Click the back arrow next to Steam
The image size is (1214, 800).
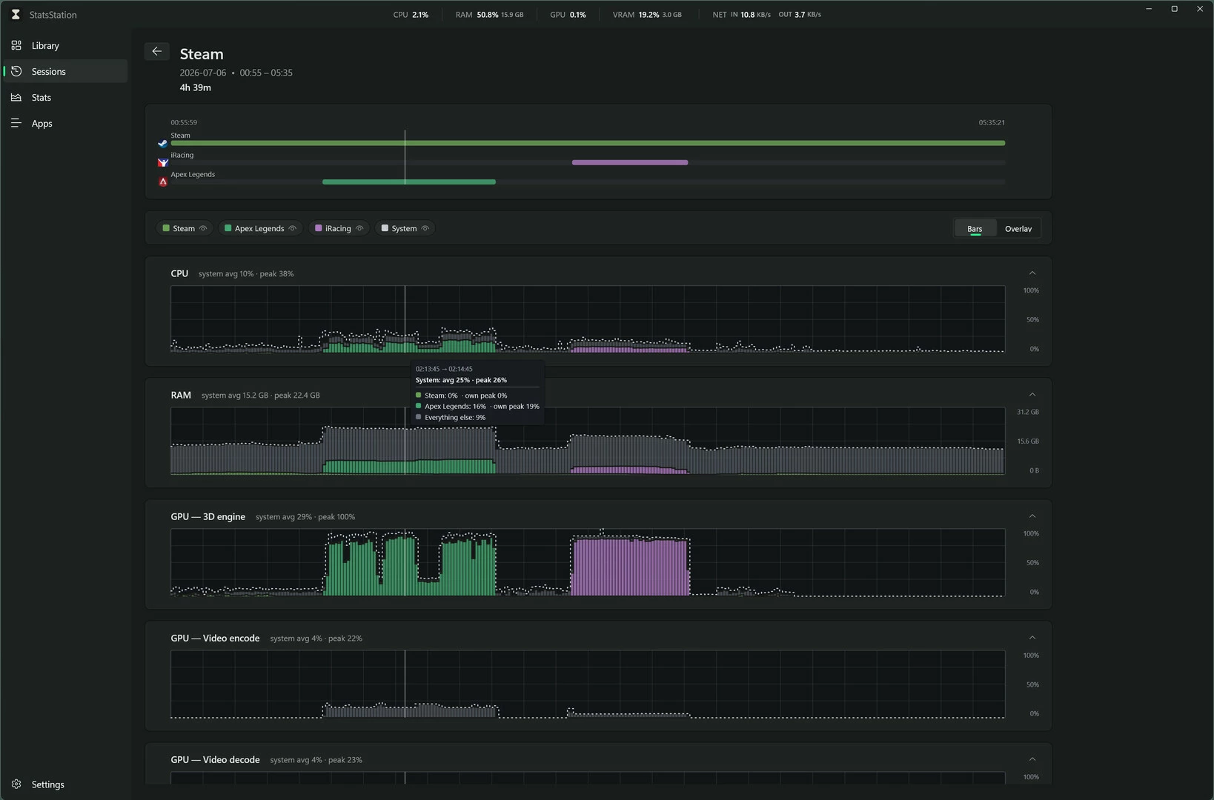[x=156, y=51]
